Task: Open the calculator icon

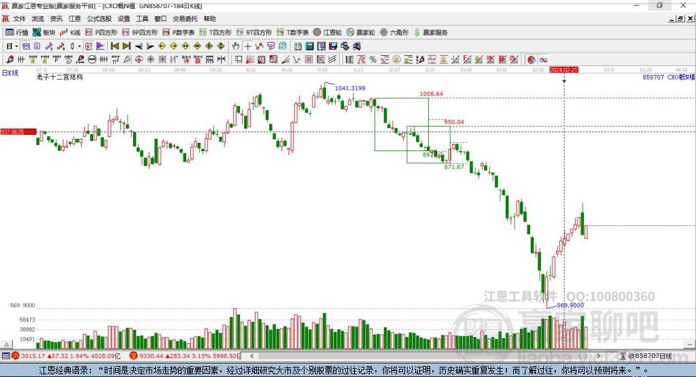Action: pos(310,46)
